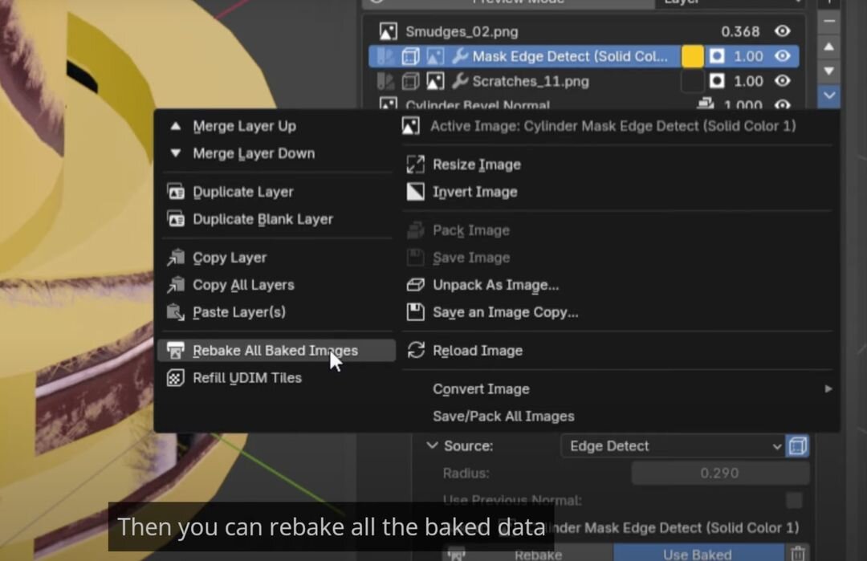Image resolution: width=867 pixels, height=561 pixels.
Task: Choose Paste Layer(s)
Action: point(277,312)
